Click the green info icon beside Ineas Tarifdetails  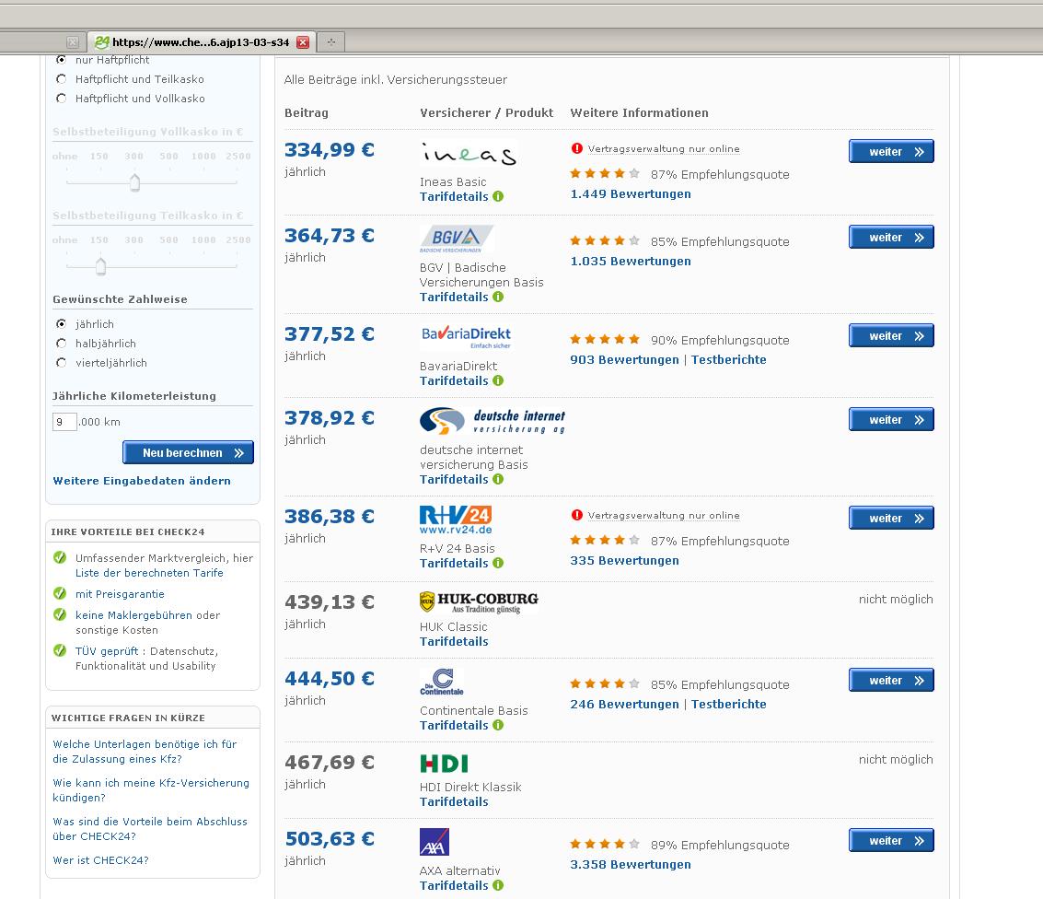tap(498, 196)
